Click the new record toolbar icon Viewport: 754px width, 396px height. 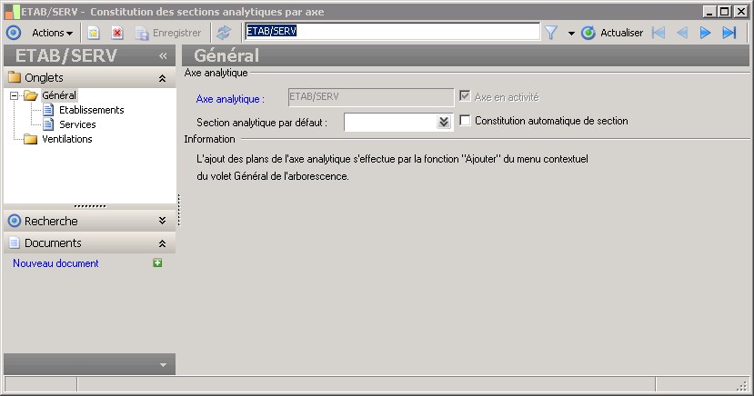pyautogui.click(x=94, y=33)
